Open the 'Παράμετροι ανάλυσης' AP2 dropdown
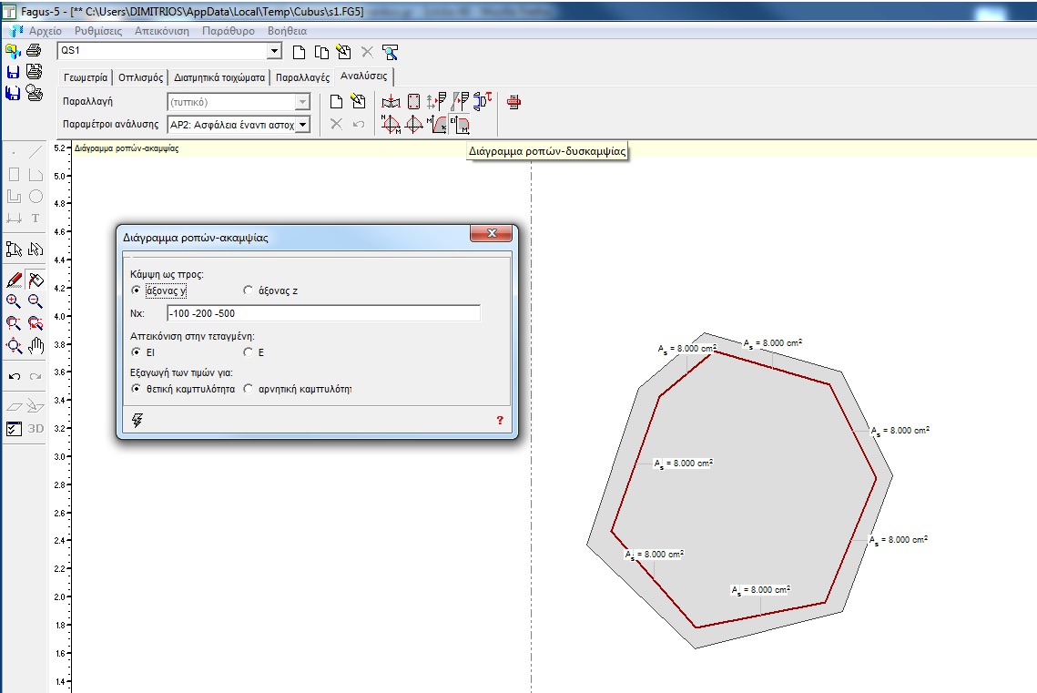Screen dimensions: 1037x693 coord(303,125)
